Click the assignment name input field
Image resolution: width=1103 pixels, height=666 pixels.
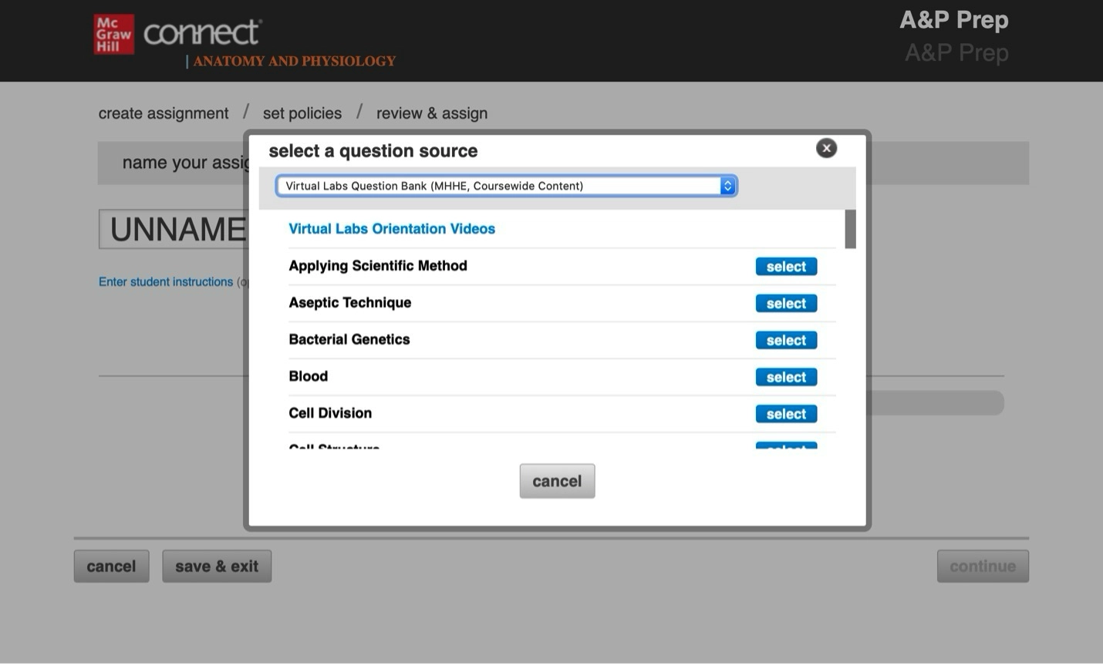[x=172, y=229]
